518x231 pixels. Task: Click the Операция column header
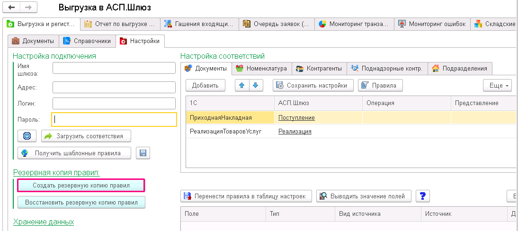[x=407, y=103]
